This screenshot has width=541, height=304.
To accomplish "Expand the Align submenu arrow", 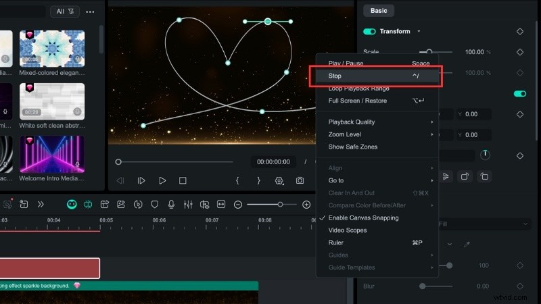I will click(432, 168).
